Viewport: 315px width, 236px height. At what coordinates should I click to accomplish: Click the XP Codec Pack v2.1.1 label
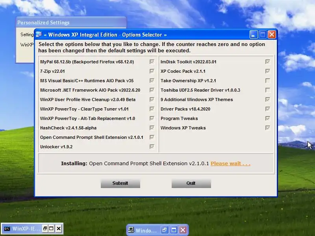(x=183, y=71)
